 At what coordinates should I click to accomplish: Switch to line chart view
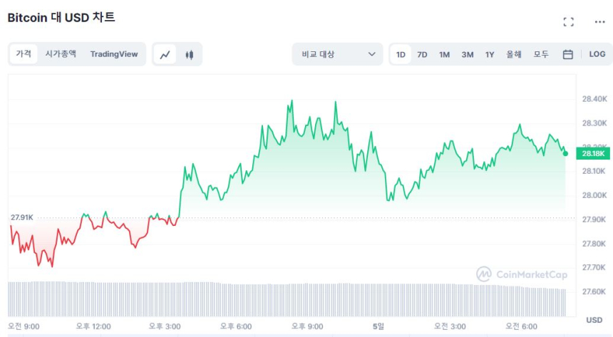(x=165, y=54)
